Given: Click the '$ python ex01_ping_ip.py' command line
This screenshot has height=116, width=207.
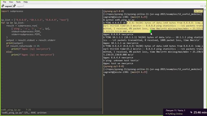Looking at the screenshot, I should [119, 20].
